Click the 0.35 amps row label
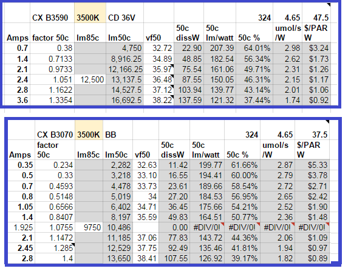Viewport: 351px width, 277px height. 21,165
